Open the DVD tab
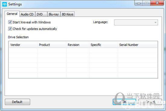This screenshot has height=111, width=166. coord(41,14)
